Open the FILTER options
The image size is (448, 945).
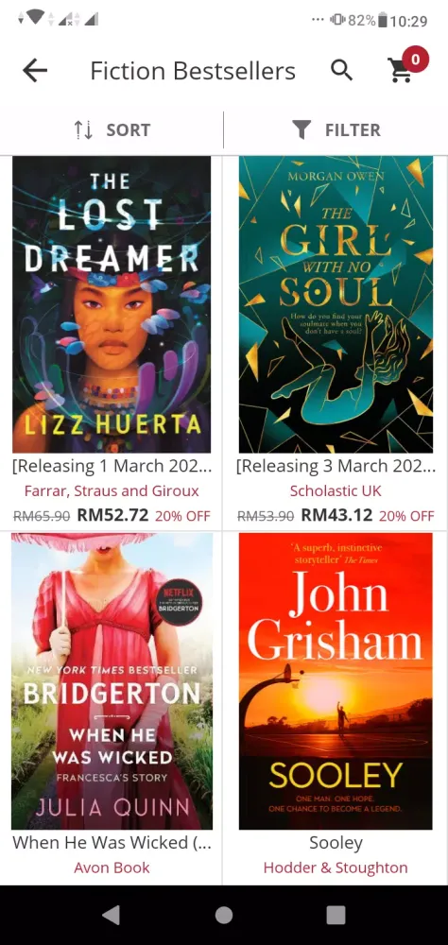[336, 129]
